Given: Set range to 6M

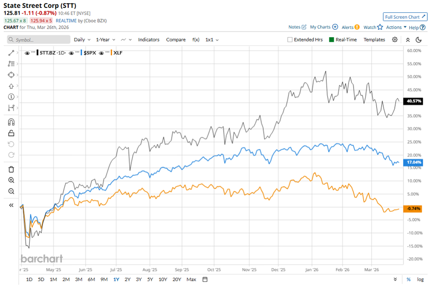Looking at the screenshot, I should [x=91, y=280].
